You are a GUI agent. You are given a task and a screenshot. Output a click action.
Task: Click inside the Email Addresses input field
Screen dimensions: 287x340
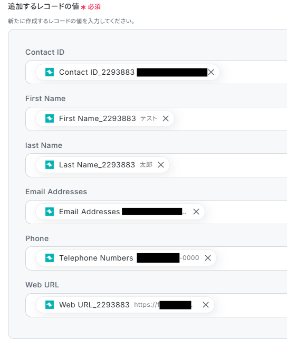[246, 212]
